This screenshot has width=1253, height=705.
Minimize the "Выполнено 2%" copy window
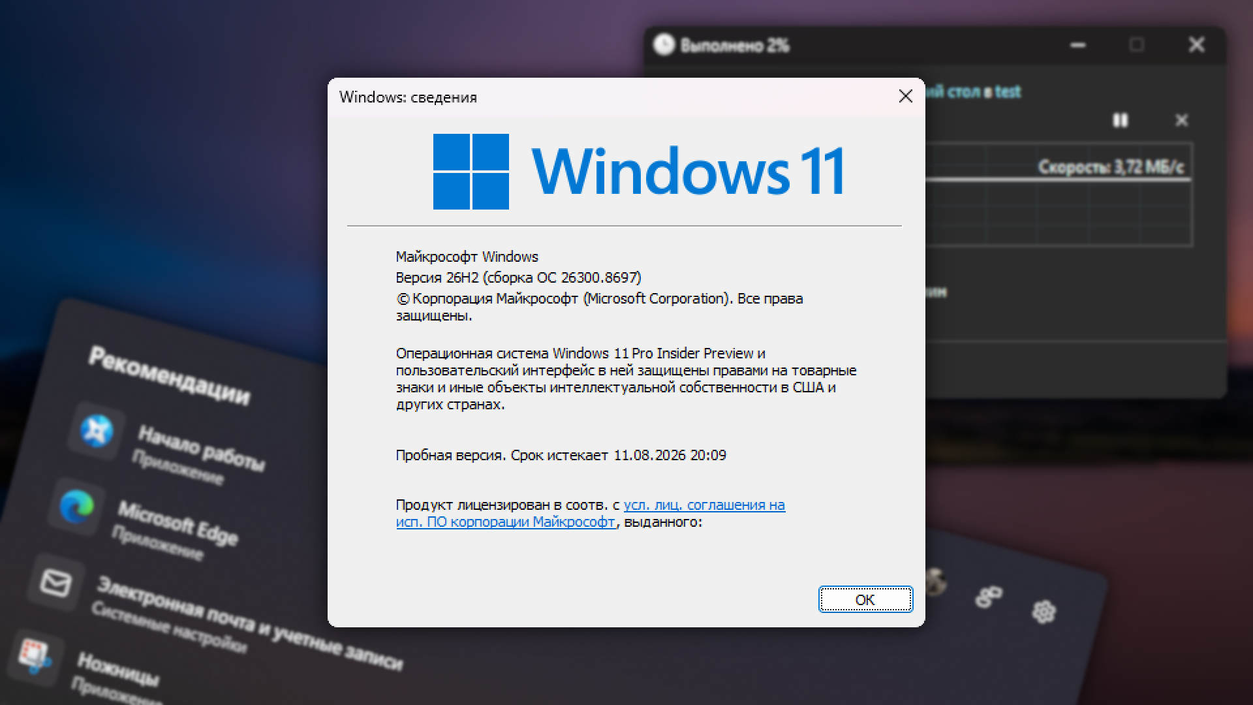pyautogui.click(x=1078, y=45)
